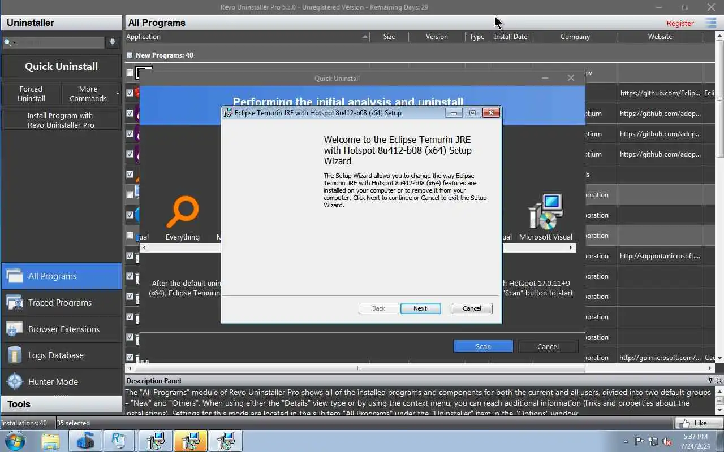Screen dimensions: 724x452
Task: Uncheck the program row with github.com/Eclip website
Action: pos(130,93)
